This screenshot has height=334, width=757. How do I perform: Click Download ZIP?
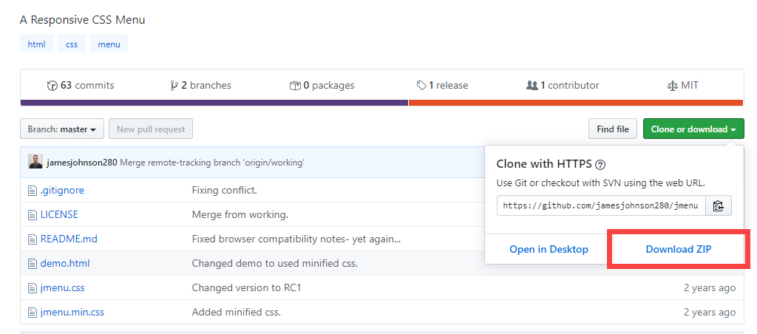679,250
